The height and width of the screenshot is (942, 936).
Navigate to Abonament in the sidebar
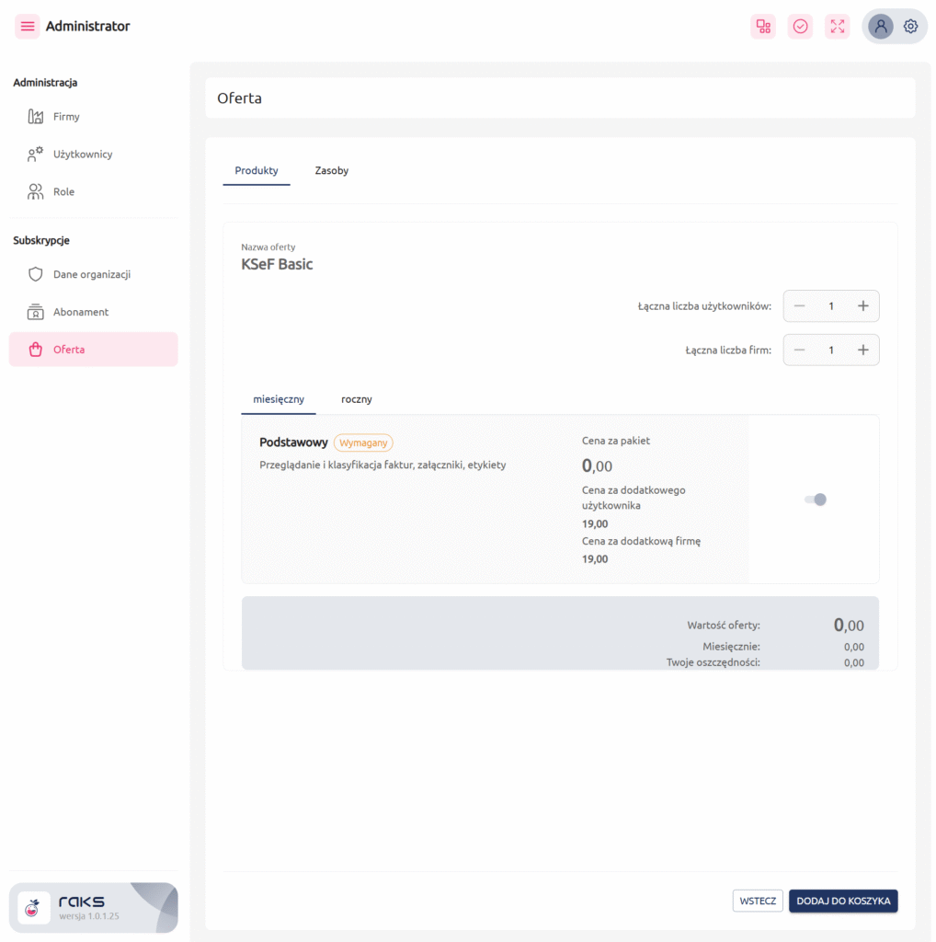tap(80, 312)
